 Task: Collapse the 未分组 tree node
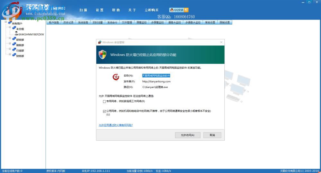point(10,27)
